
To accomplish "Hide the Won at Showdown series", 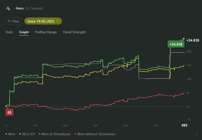I will tap(55, 134).
